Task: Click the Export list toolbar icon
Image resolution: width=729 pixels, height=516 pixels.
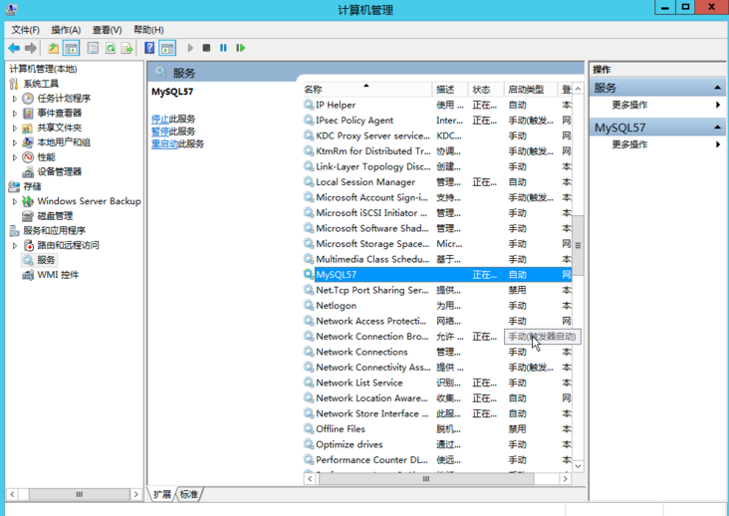Action: point(126,48)
